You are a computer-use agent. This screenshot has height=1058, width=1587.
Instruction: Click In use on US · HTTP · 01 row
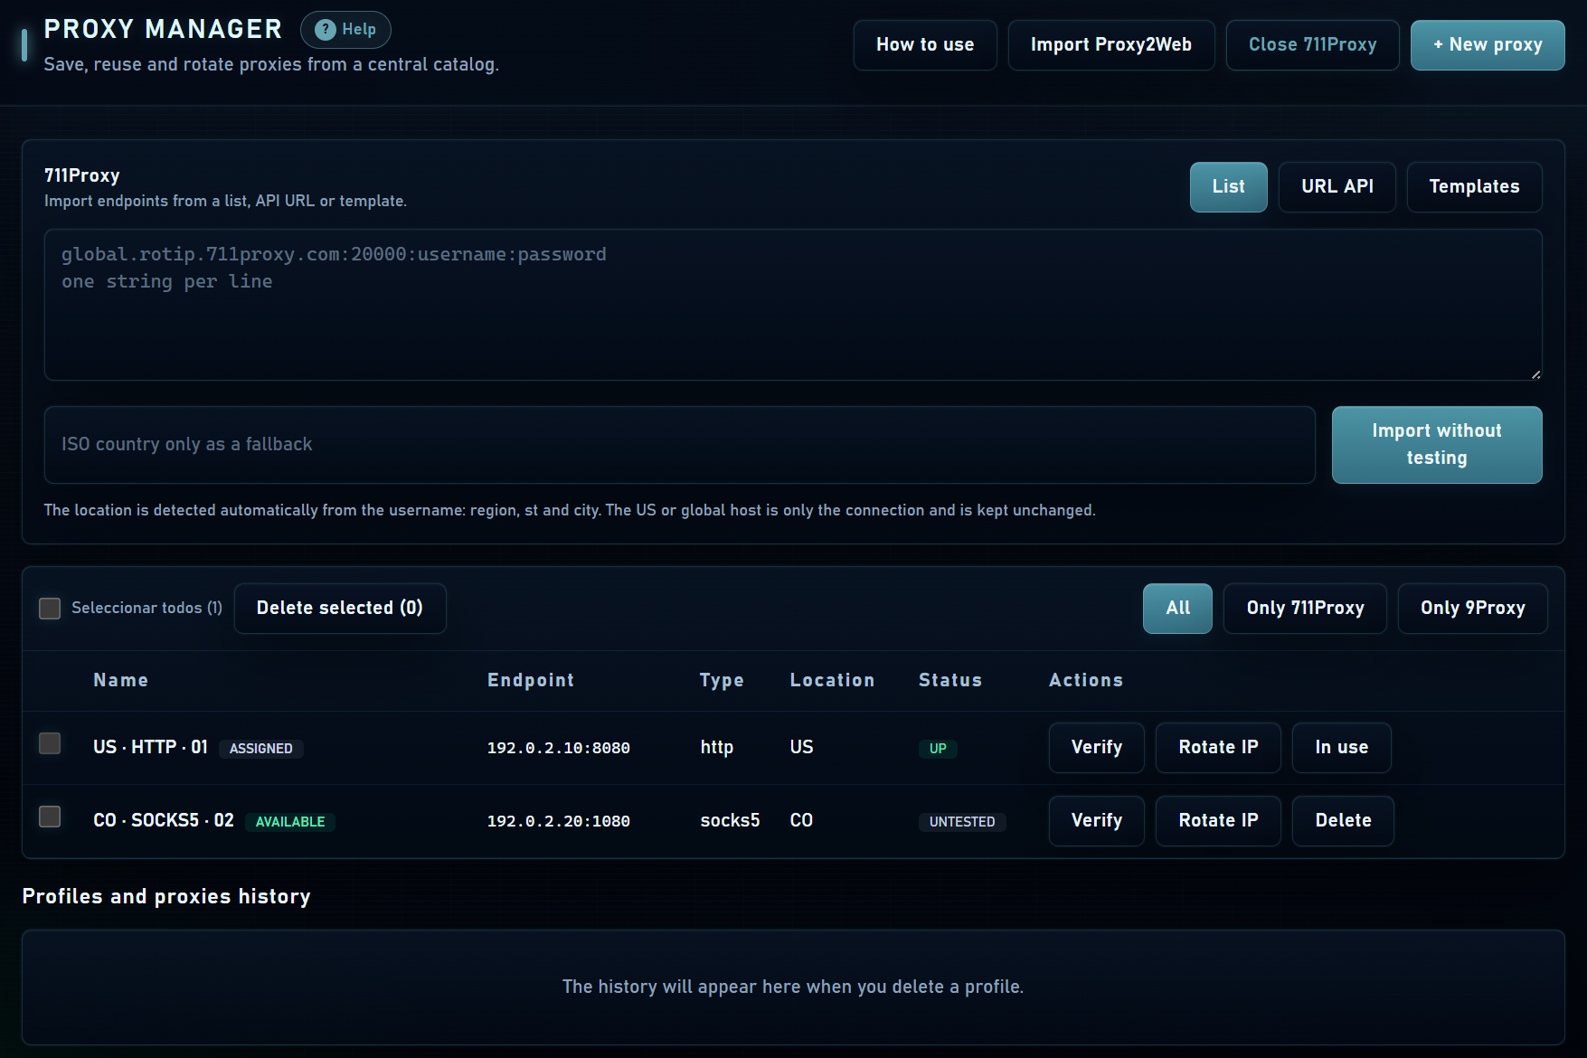1341,748
